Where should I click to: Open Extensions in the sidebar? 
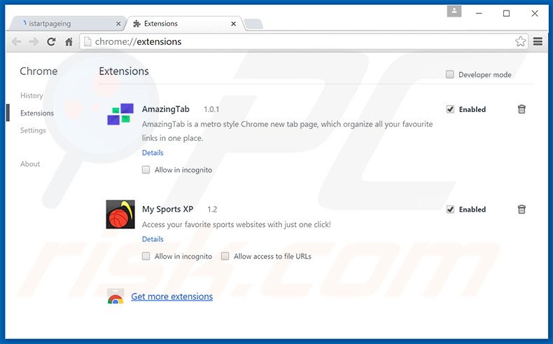tap(37, 113)
